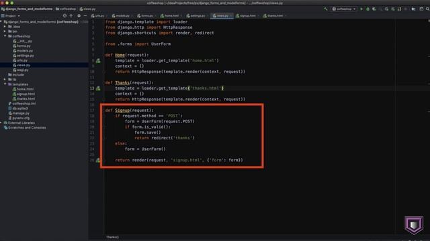Switch to the urls.py editor tab
The image size is (430, 241).
pos(98,16)
